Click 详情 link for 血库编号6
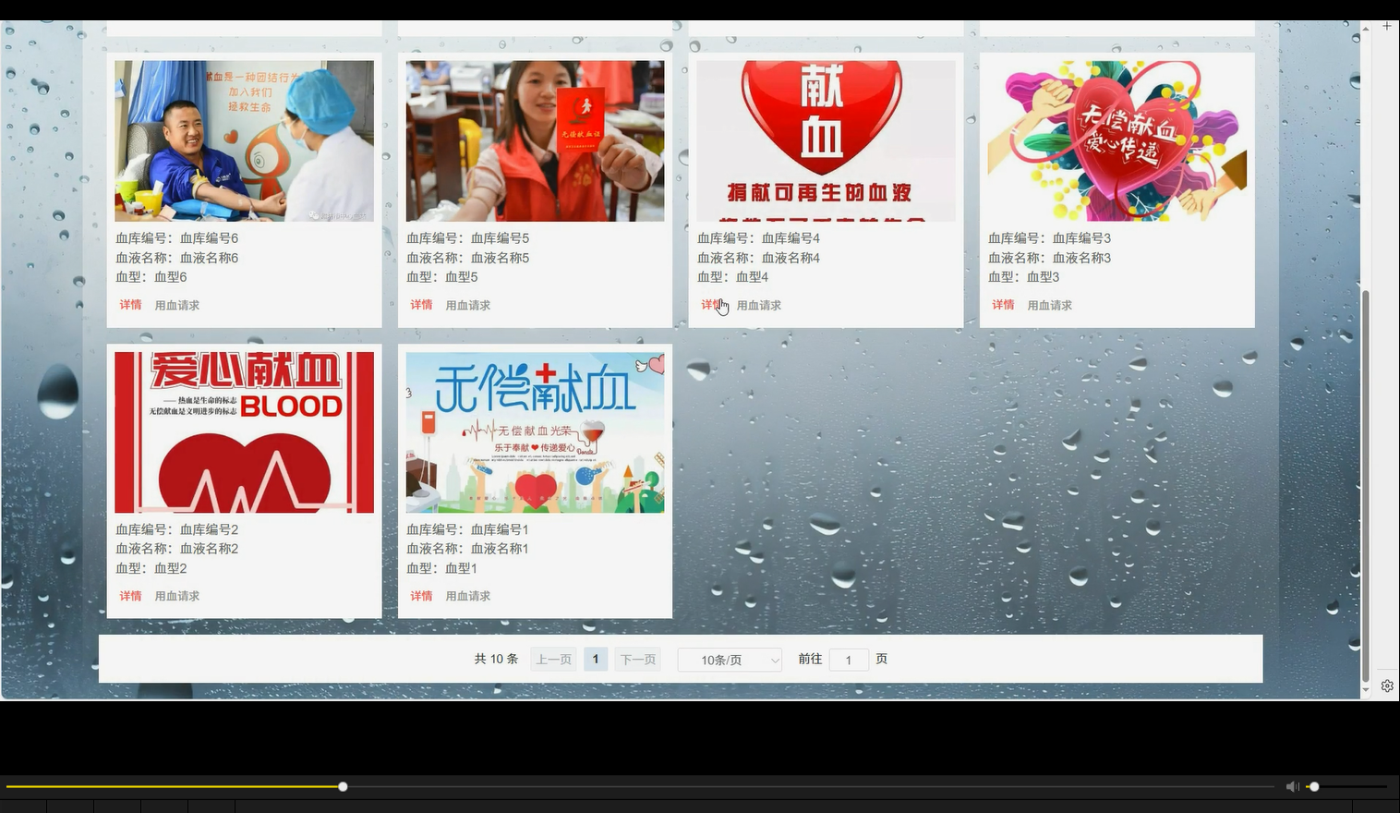The image size is (1400, 813). coord(130,304)
